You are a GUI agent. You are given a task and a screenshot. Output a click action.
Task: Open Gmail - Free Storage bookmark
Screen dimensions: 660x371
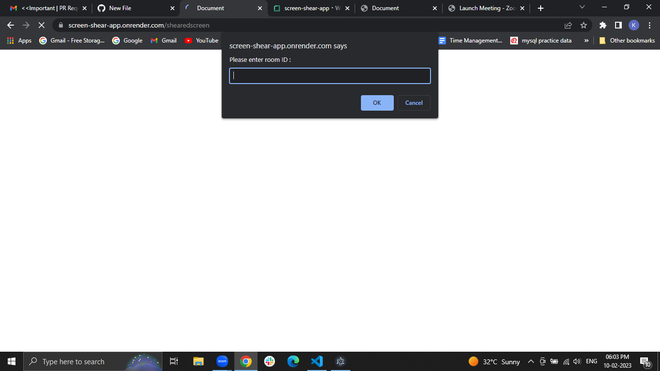(72, 41)
